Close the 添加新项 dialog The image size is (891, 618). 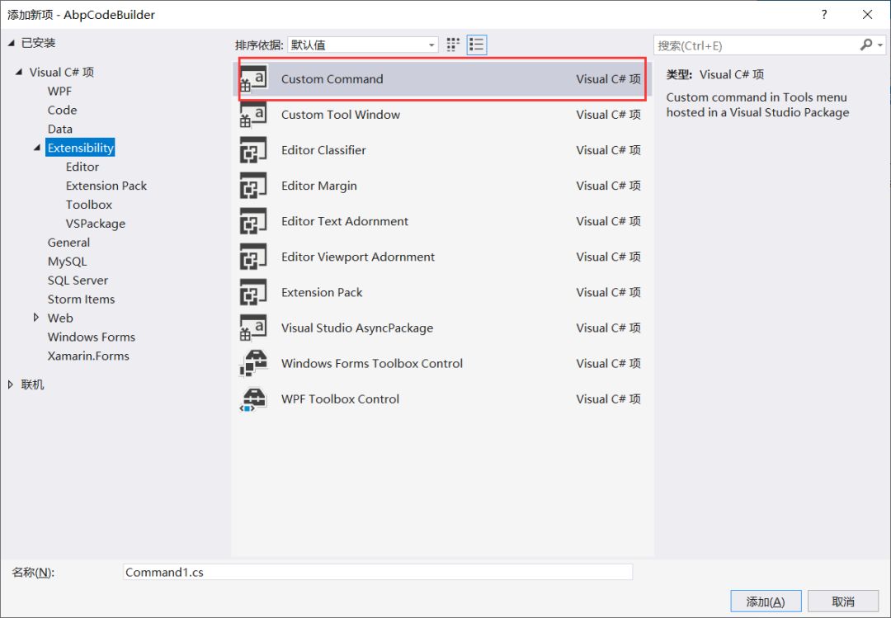coord(867,15)
